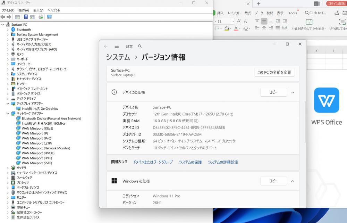The image size is (347, 223).
Task: Click the red font color A
Action: [x=236, y=28]
